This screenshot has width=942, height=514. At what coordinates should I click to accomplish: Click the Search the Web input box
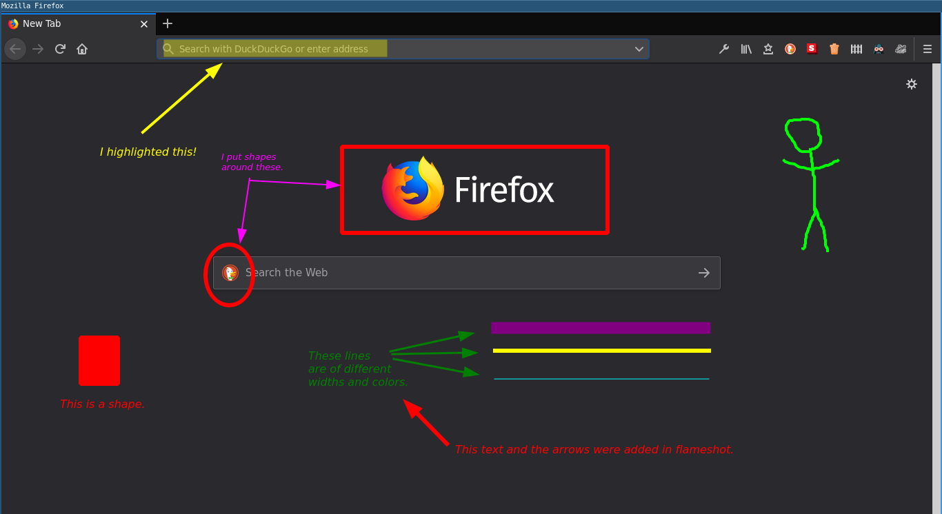pyautogui.click(x=467, y=273)
